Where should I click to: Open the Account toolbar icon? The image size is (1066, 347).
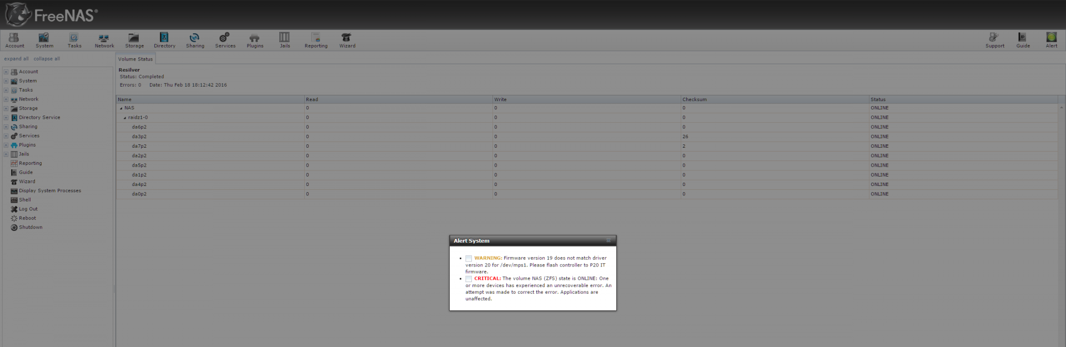tap(14, 40)
